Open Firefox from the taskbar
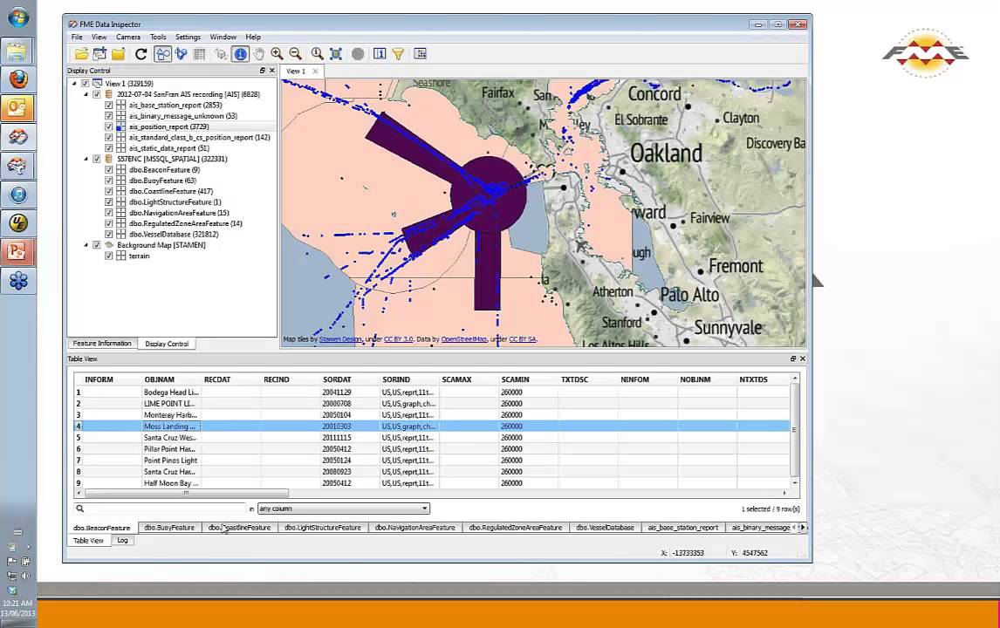Viewport: 1000px width, 628px height. click(x=17, y=79)
